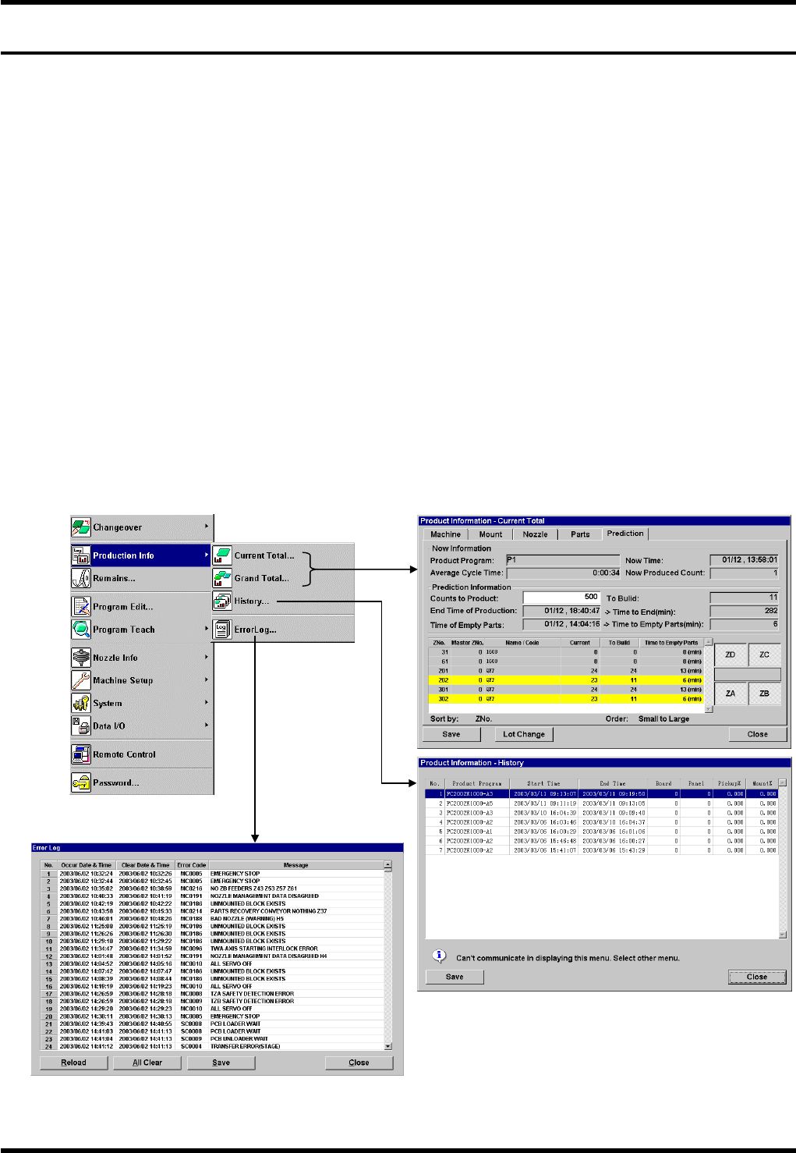Click the Counts to Product field showing 500
The width and height of the screenshot is (796, 1153).
[x=562, y=598]
